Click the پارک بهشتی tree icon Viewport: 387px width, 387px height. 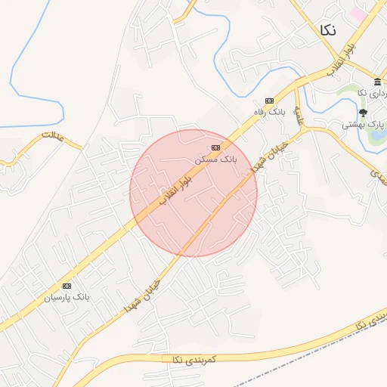click(363, 113)
